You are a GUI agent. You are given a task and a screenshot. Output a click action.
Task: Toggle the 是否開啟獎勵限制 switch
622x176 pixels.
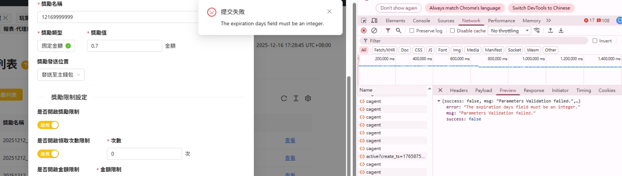point(48,125)
